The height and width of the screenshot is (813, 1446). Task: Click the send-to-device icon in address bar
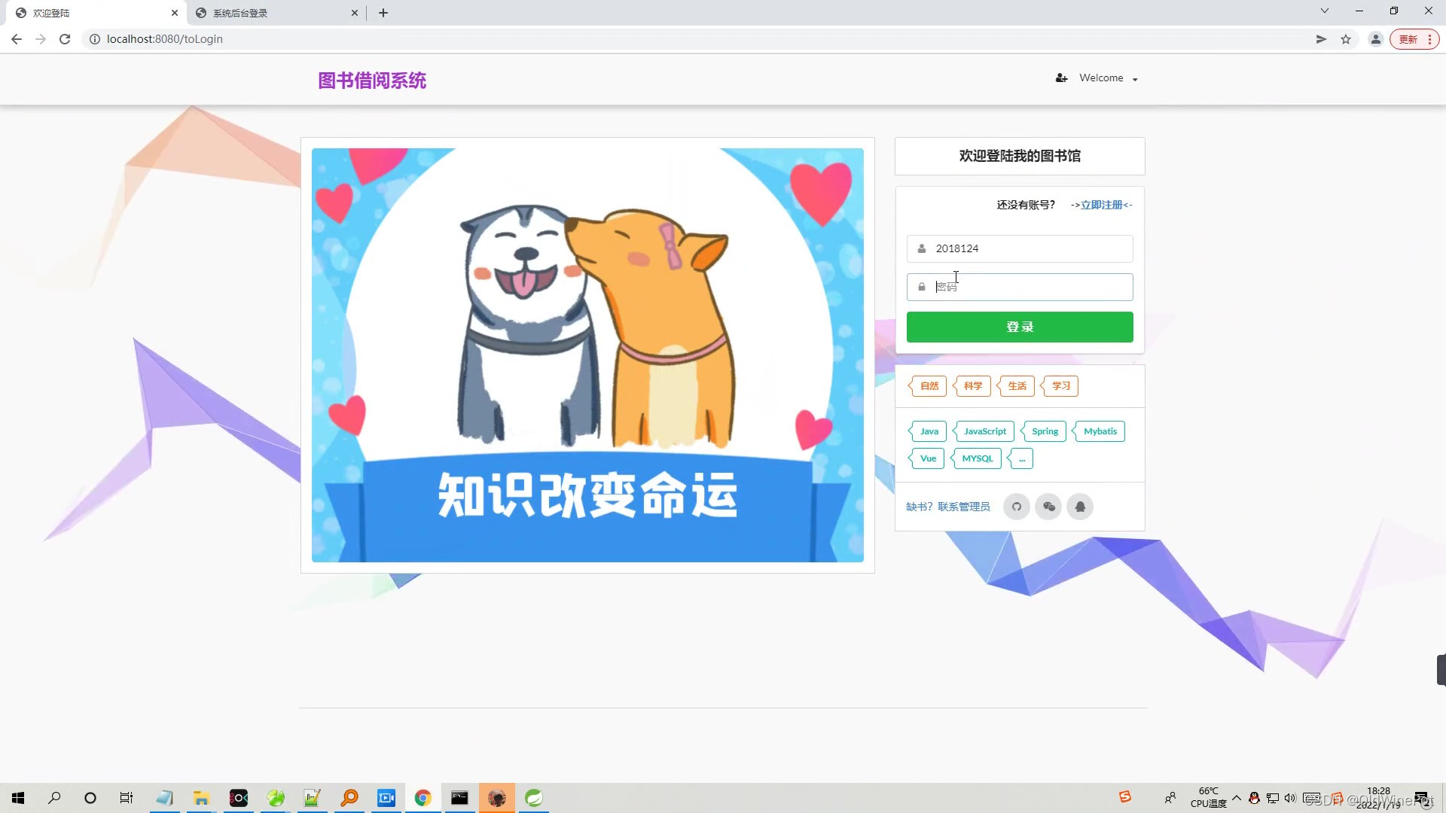coord(1321,39)
